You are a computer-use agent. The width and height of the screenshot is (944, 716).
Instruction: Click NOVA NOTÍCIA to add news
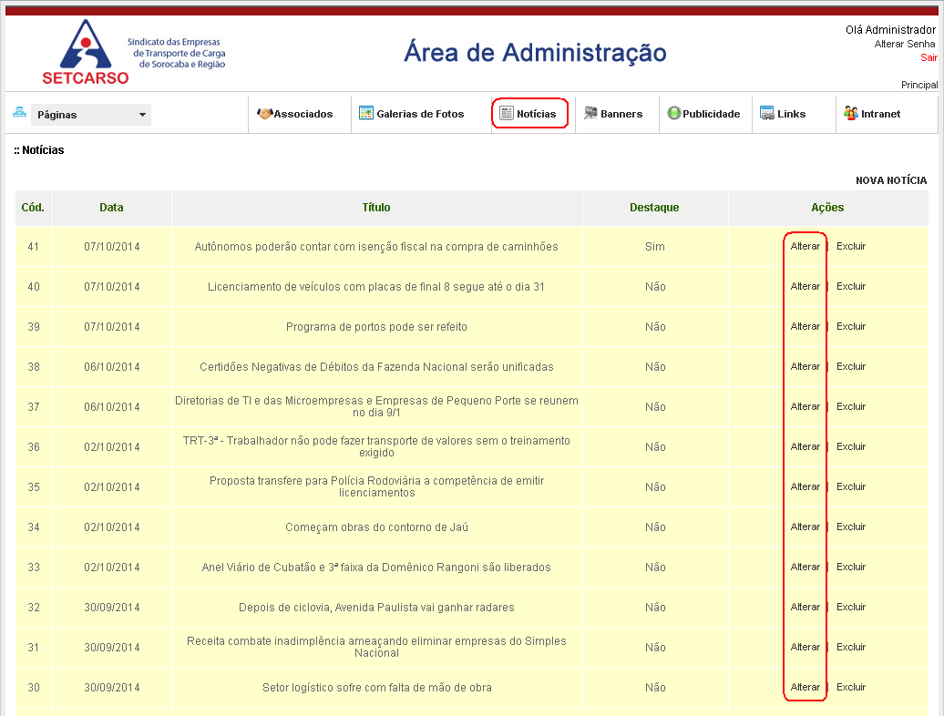point(891,180)
